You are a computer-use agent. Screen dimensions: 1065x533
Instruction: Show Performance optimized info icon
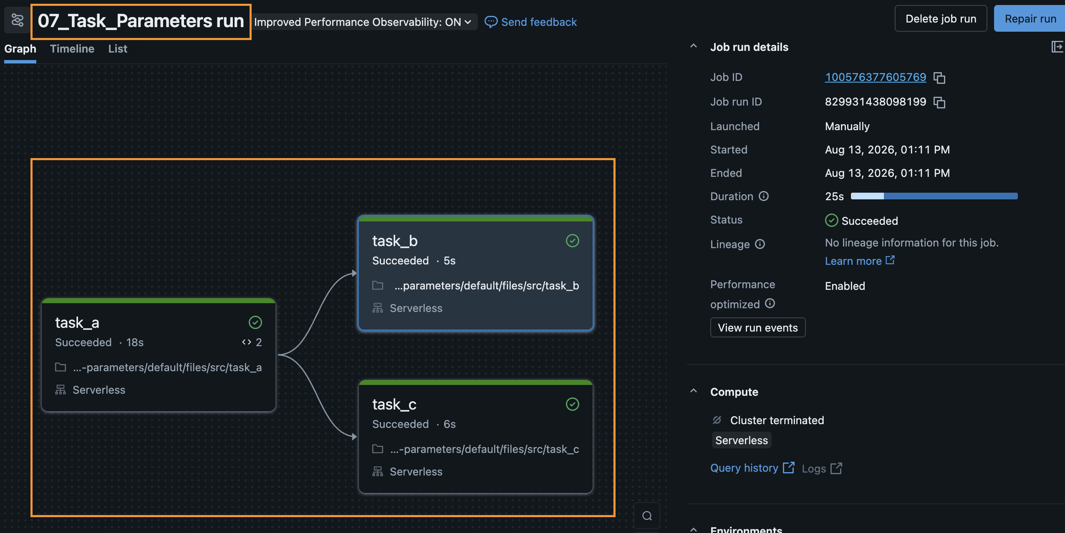point(770,303)
